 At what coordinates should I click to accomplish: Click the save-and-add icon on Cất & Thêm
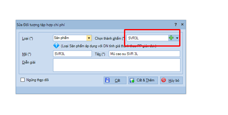point(132,80)
